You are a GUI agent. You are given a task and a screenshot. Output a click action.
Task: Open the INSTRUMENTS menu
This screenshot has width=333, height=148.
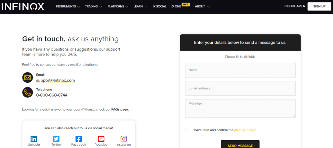(66, 6)
